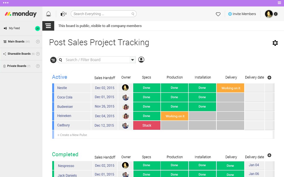Open Heineken owner avatar

tap(126, 116)
